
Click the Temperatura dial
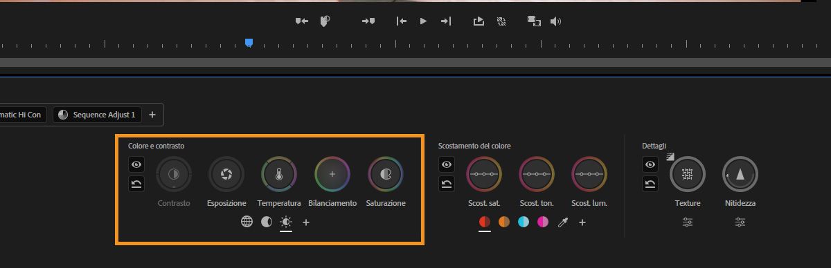(279, 175)
